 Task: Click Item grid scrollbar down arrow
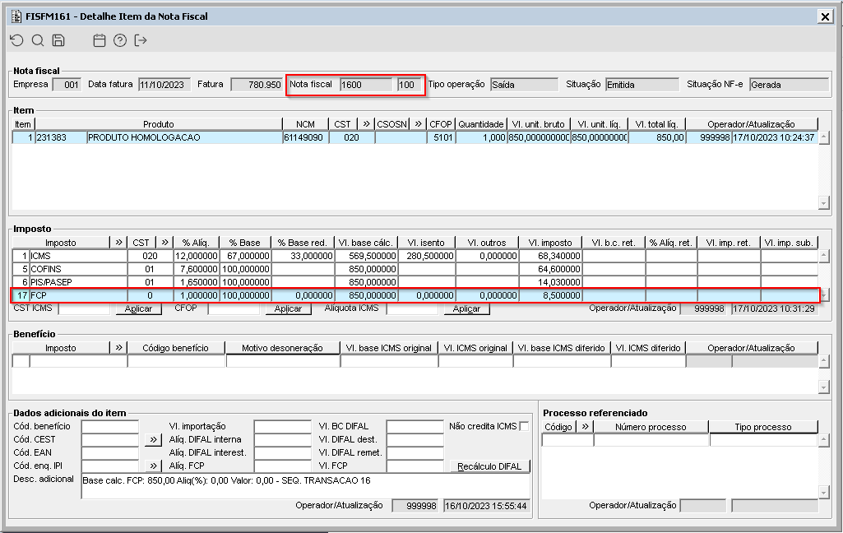(823, 203)
